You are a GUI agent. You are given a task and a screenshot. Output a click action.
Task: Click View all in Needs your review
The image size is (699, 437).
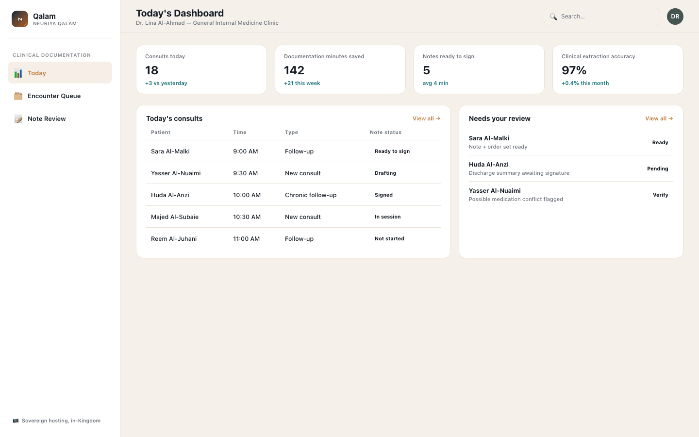coord(659,118)
